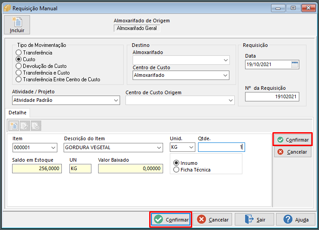Click the bottom Cancelar button

(213, 219)
